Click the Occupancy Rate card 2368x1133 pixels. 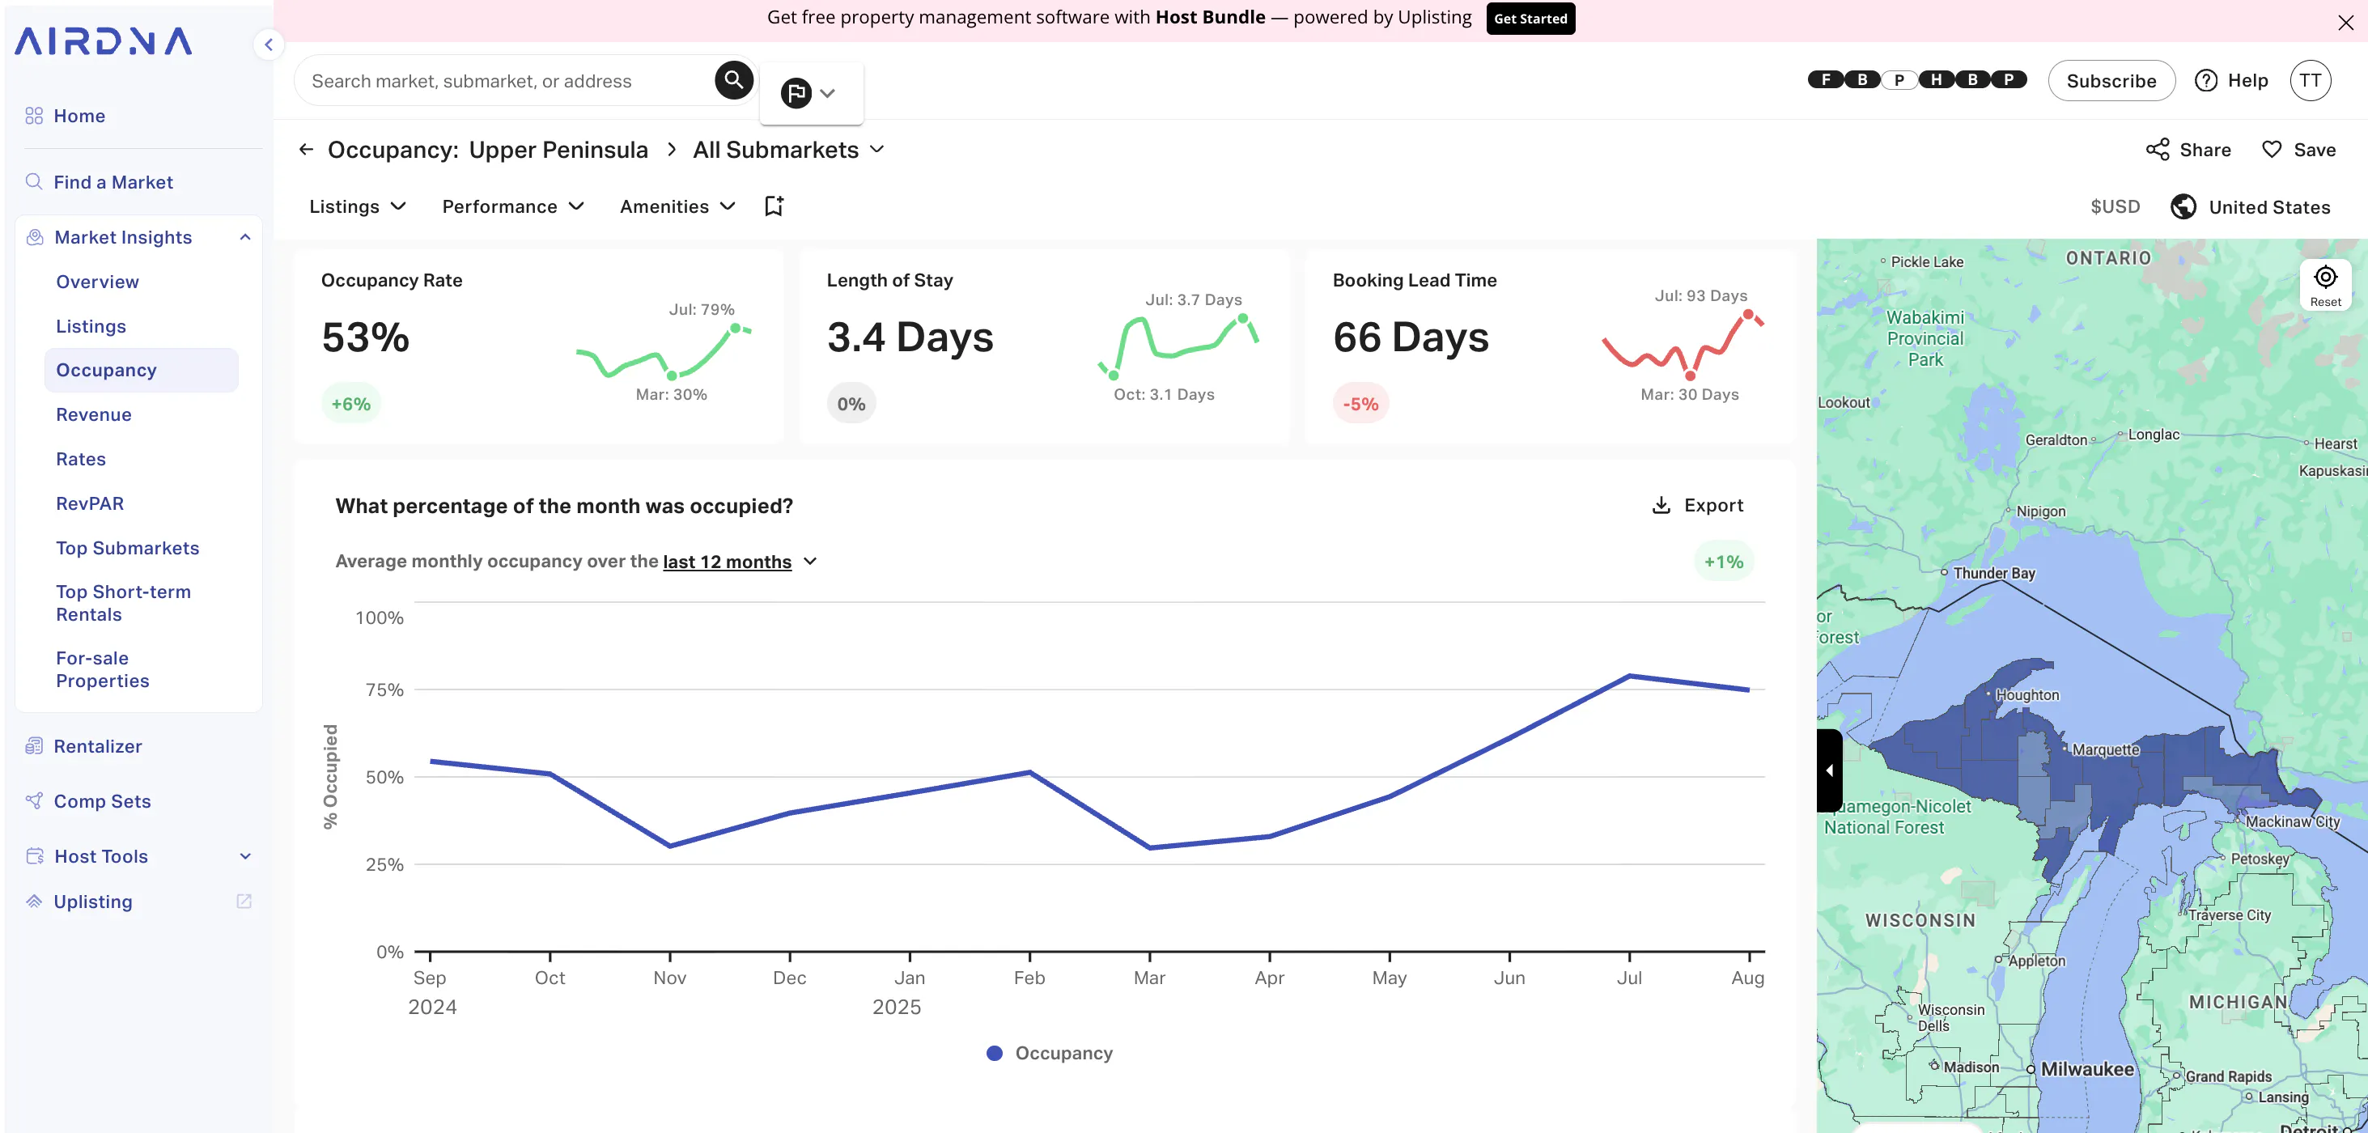(539, 346)
